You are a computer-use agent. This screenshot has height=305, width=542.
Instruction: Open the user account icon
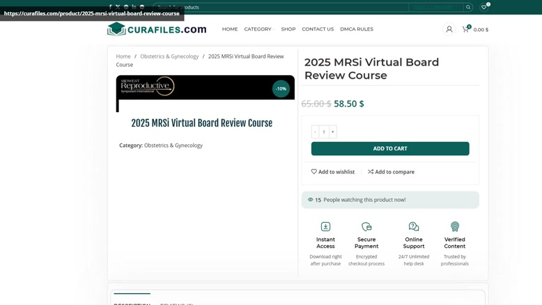coord(449,29)
